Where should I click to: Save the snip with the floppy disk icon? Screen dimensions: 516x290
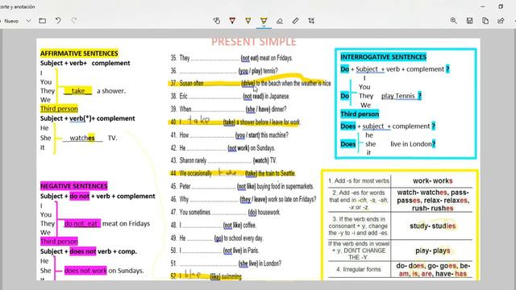(469, 21)
